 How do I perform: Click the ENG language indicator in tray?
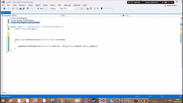coord(170,100)
